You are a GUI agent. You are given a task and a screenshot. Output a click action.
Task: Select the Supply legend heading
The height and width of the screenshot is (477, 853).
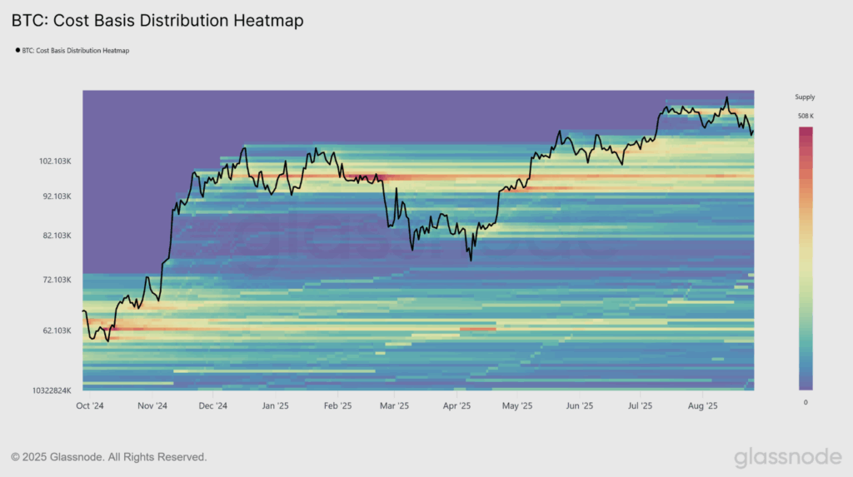tap(805, 97)
